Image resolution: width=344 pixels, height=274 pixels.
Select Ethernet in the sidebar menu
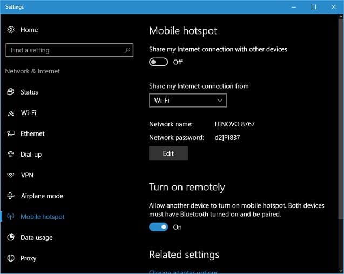point(32,133)
